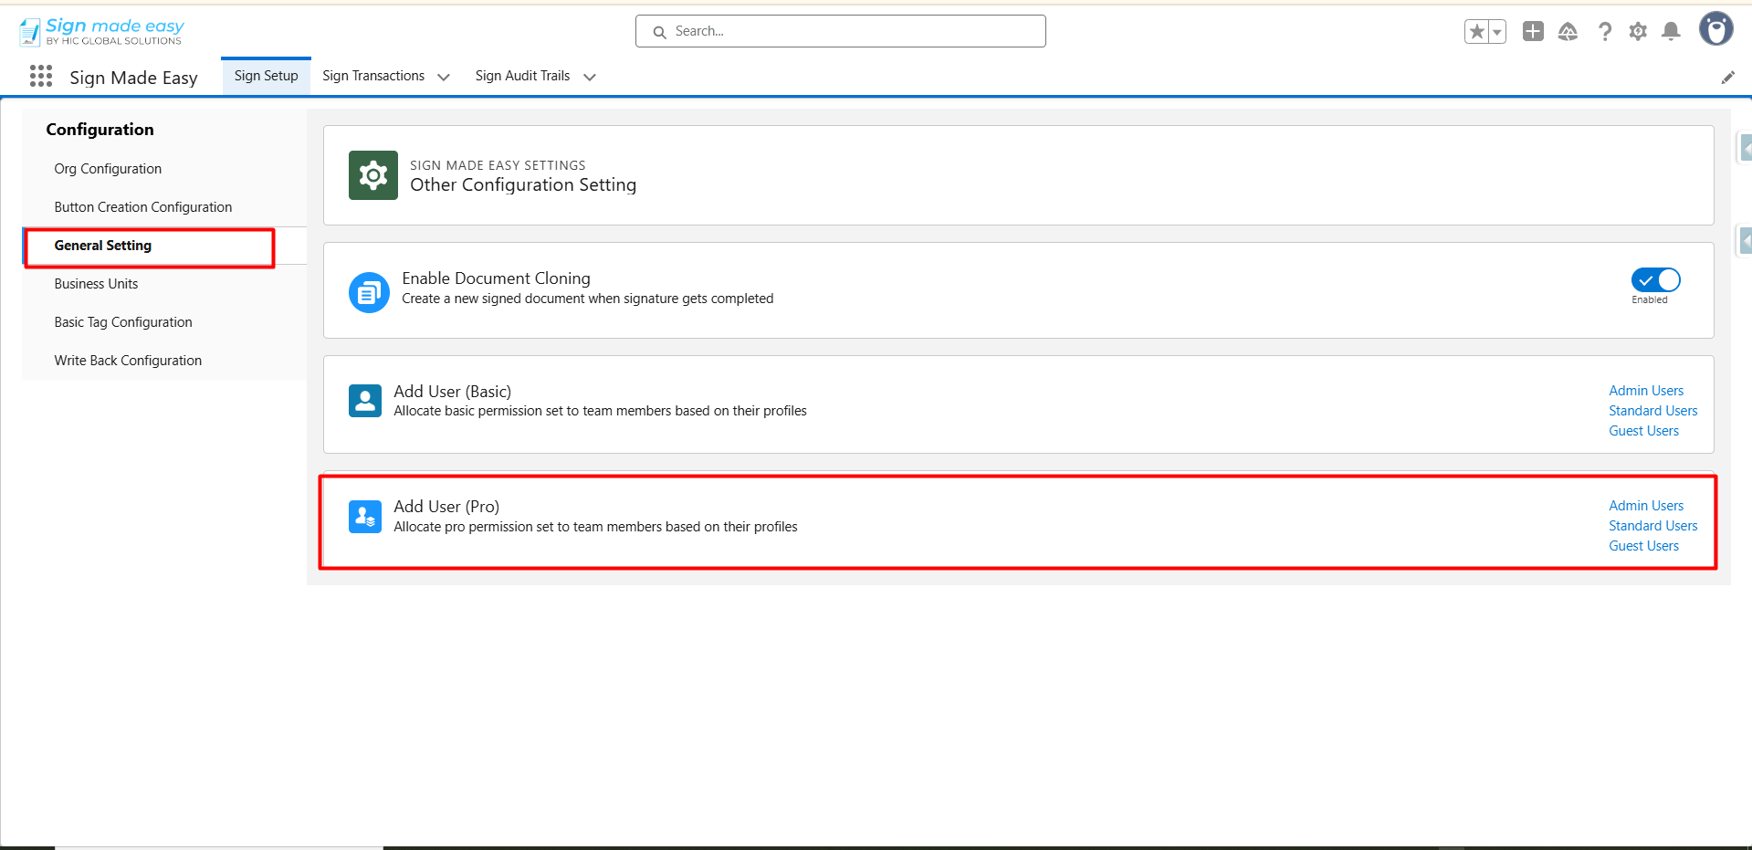Click the Sign Made Easy logo
Screen dimensions: 1752x850
(101, 31)
